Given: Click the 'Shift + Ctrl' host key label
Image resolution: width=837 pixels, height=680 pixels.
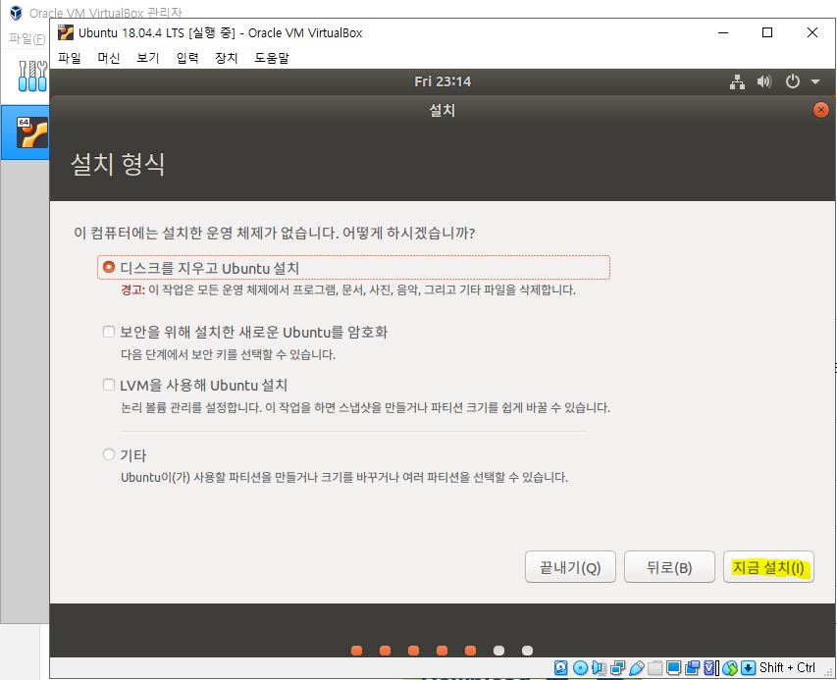Looking at the screenshot, I should (787, 667).
